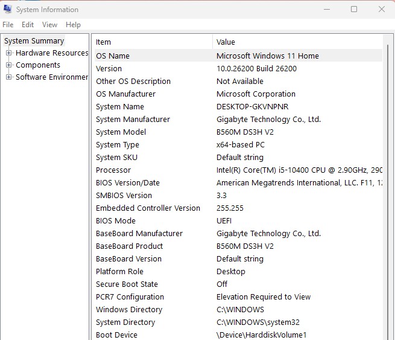Click the Not Available value

240,81
